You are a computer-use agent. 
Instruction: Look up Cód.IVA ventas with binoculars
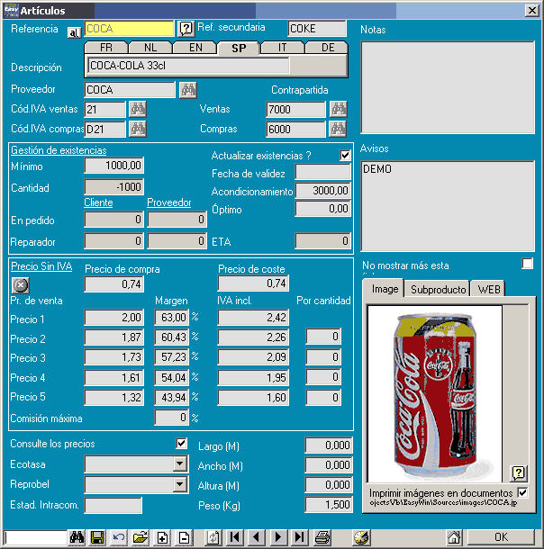[138, 109]
